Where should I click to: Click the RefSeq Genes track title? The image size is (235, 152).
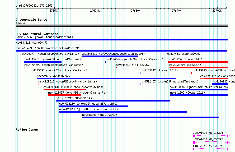tap(27, 130)
